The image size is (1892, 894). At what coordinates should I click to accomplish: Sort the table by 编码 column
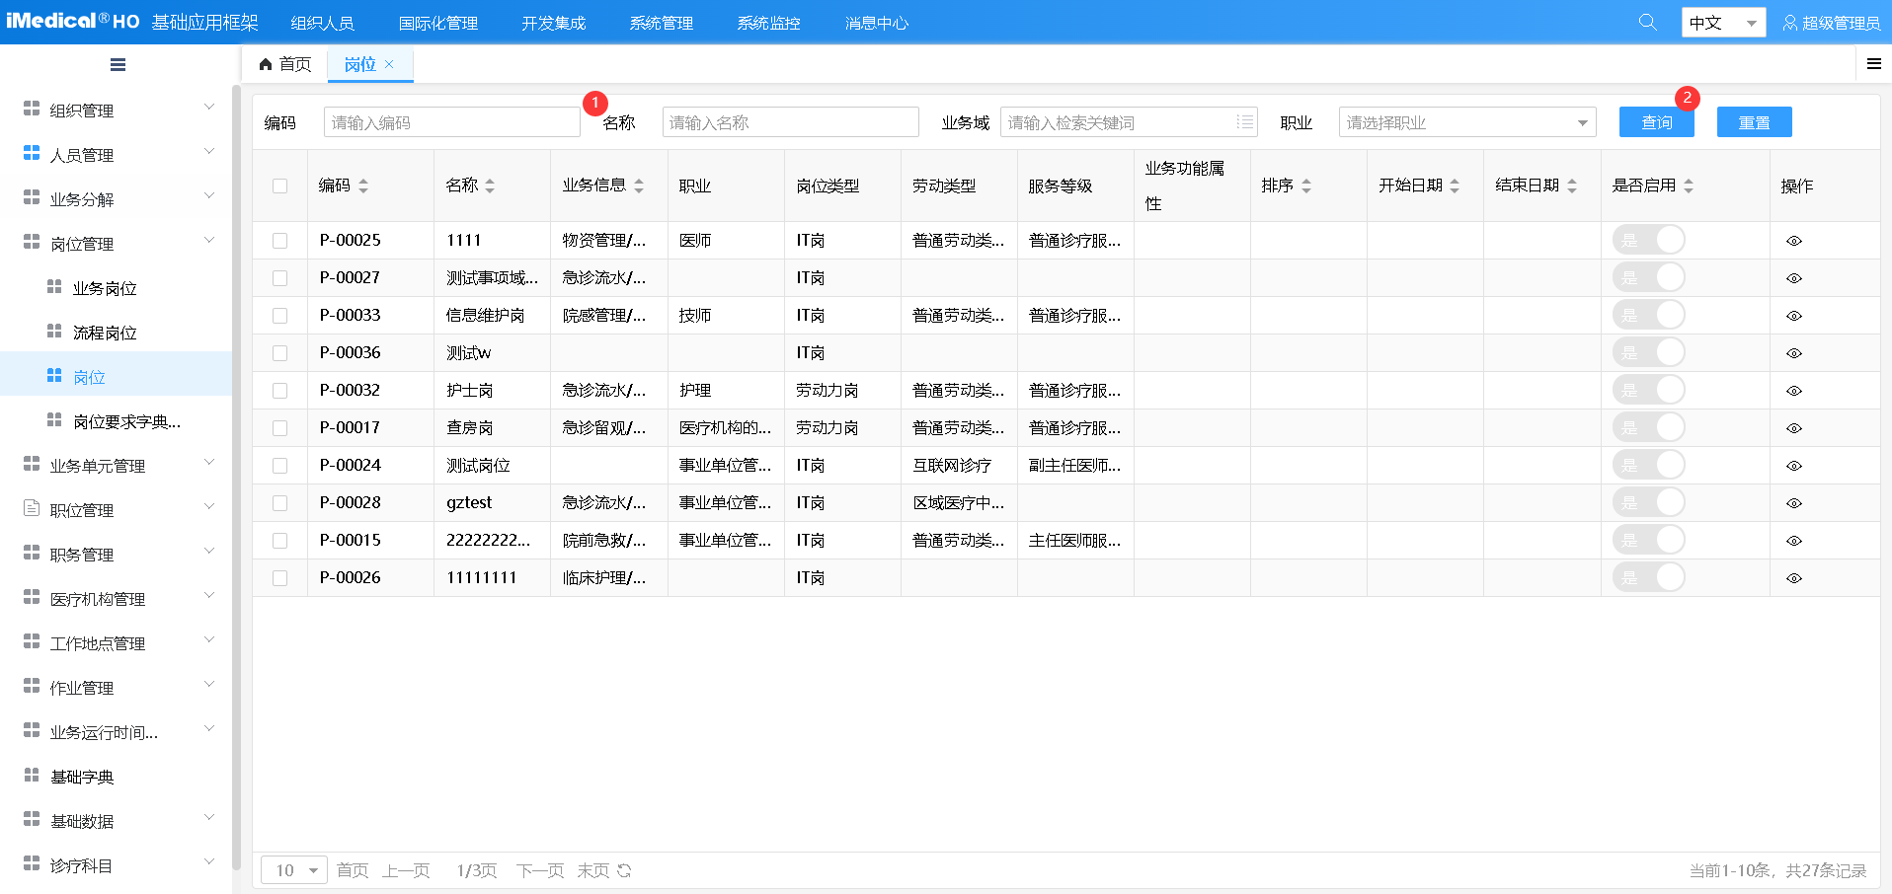tap(363, 185)
